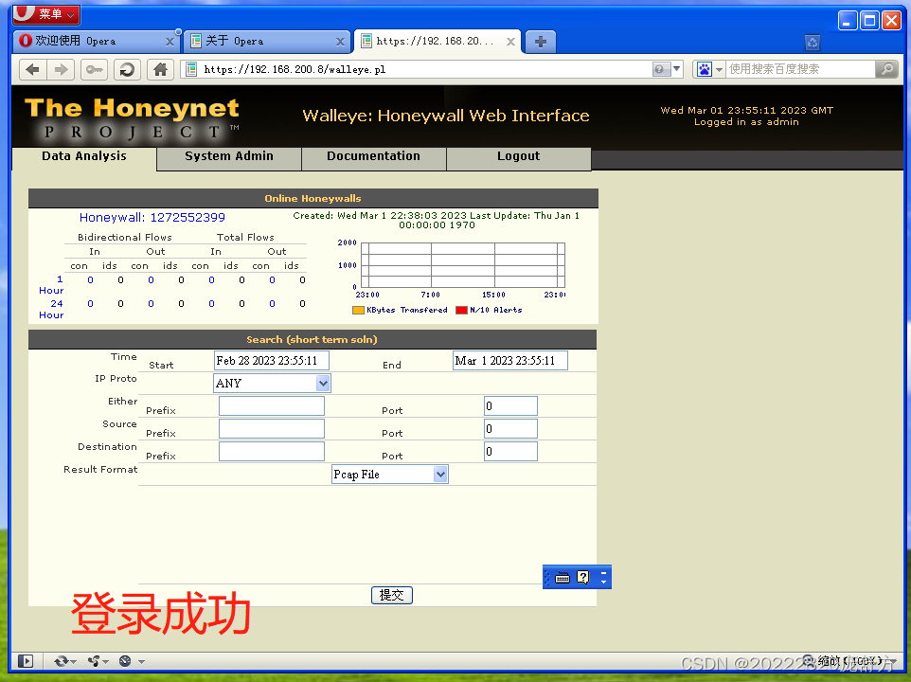The image size is (911, 682).
Task: Open the IP Proto ANY dropdown
Action: [x=272, y=384]
